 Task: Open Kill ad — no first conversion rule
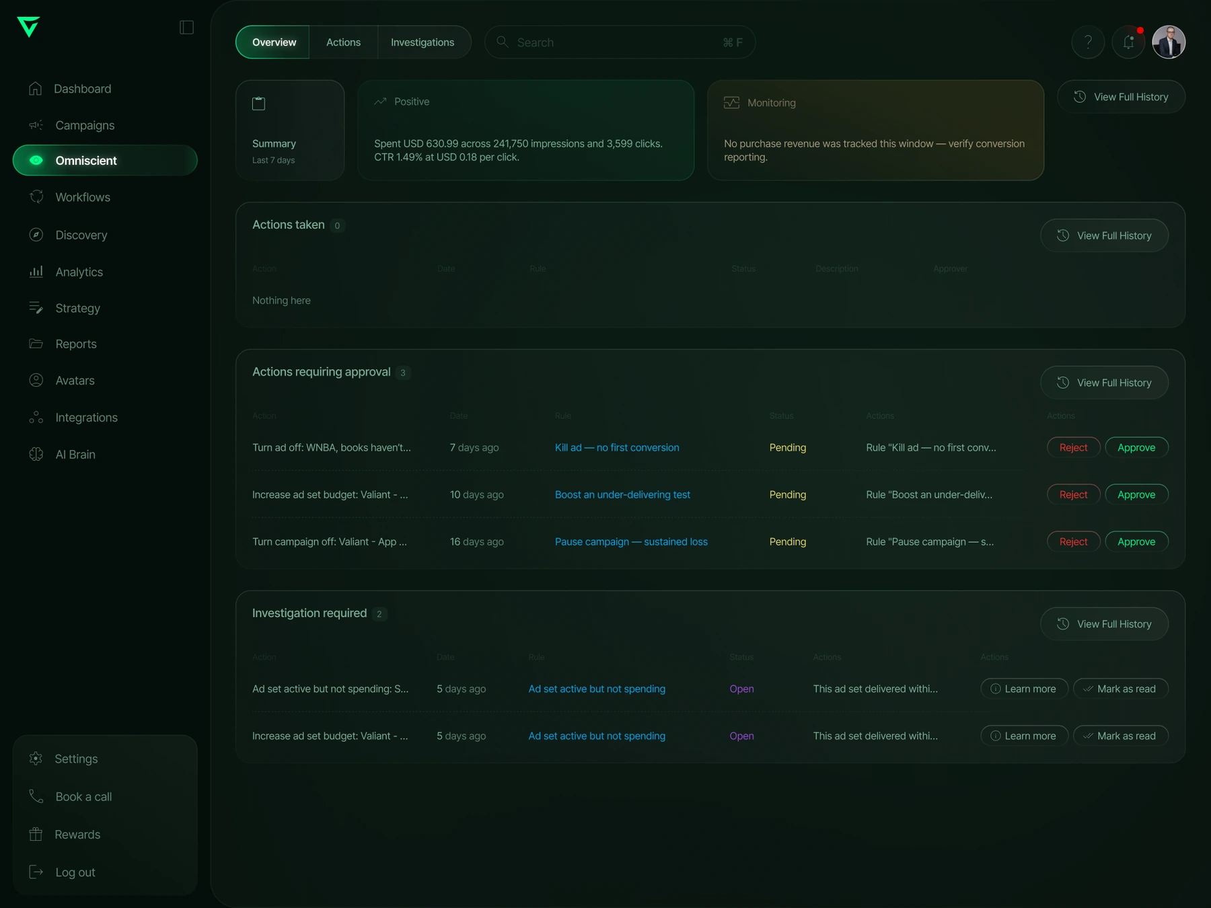[617, 447]
